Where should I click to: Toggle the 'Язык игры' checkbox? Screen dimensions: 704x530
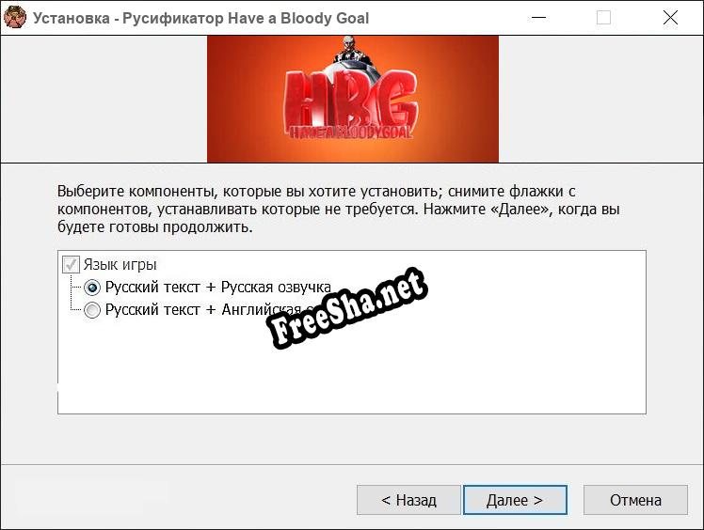pyautogui.click(x=71, y=265)
